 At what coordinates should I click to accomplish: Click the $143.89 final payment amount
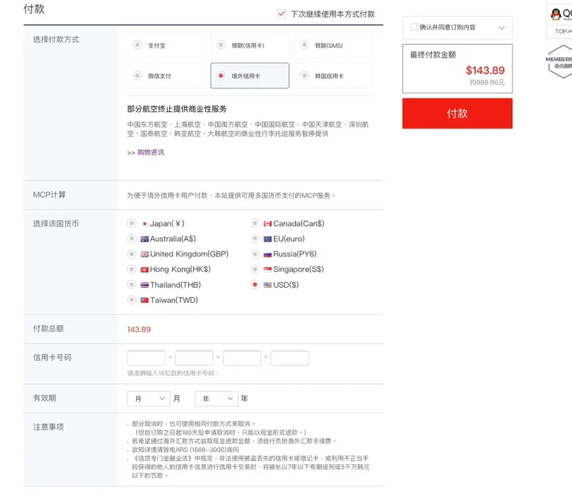click(485, 70)
